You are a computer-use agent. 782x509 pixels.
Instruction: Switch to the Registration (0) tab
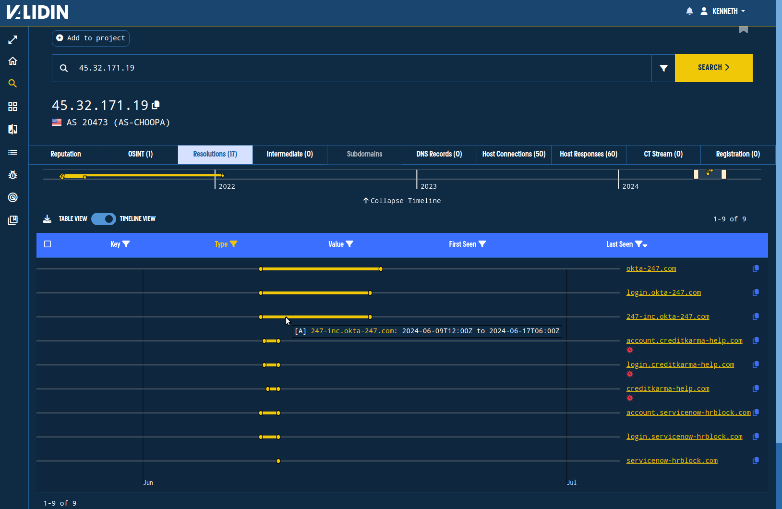click(738, 154)
